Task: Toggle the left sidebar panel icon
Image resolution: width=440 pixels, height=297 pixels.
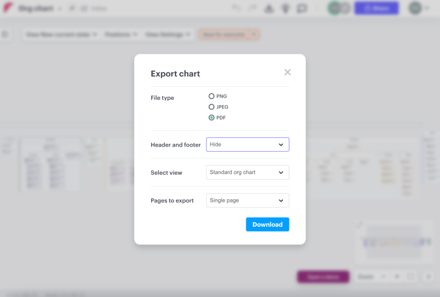Action: tap(5, 35)
